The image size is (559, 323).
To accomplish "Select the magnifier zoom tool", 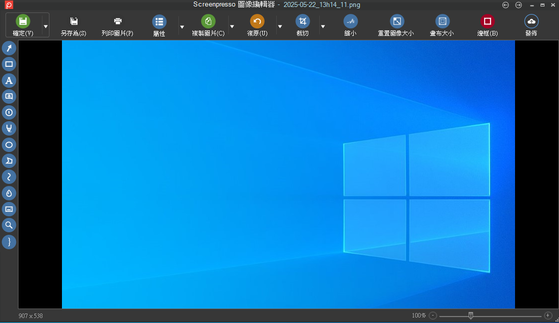I will (x=9, y=225).
